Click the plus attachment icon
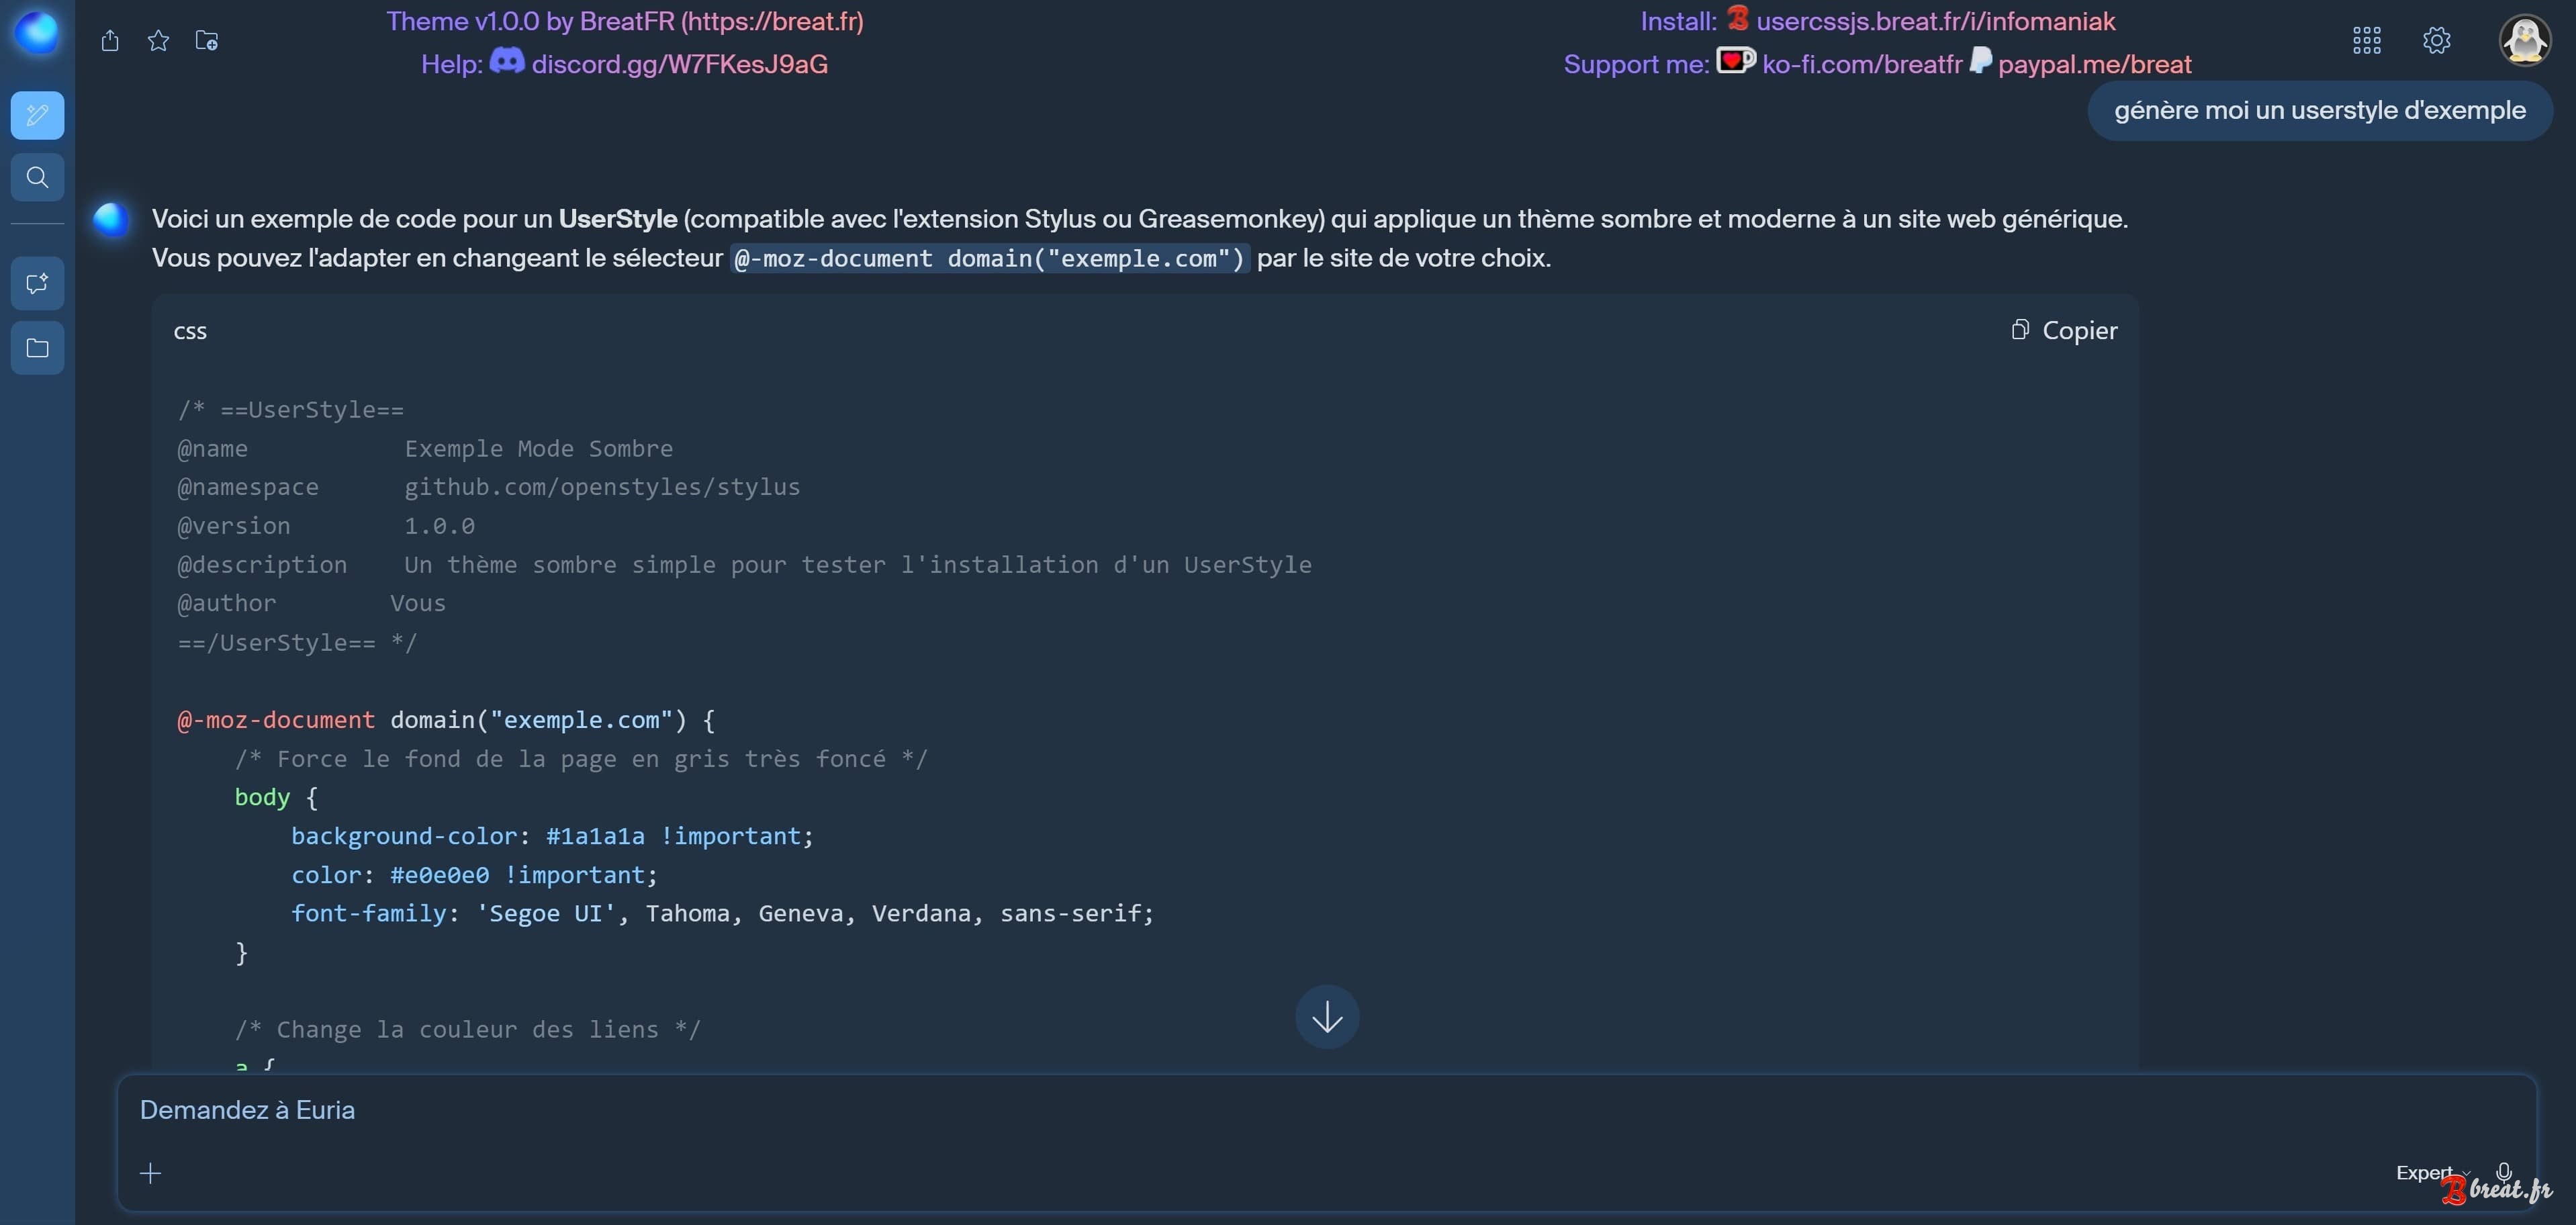The height and width of the screenshot is (1225, 2576). (x=151, y=1173)
